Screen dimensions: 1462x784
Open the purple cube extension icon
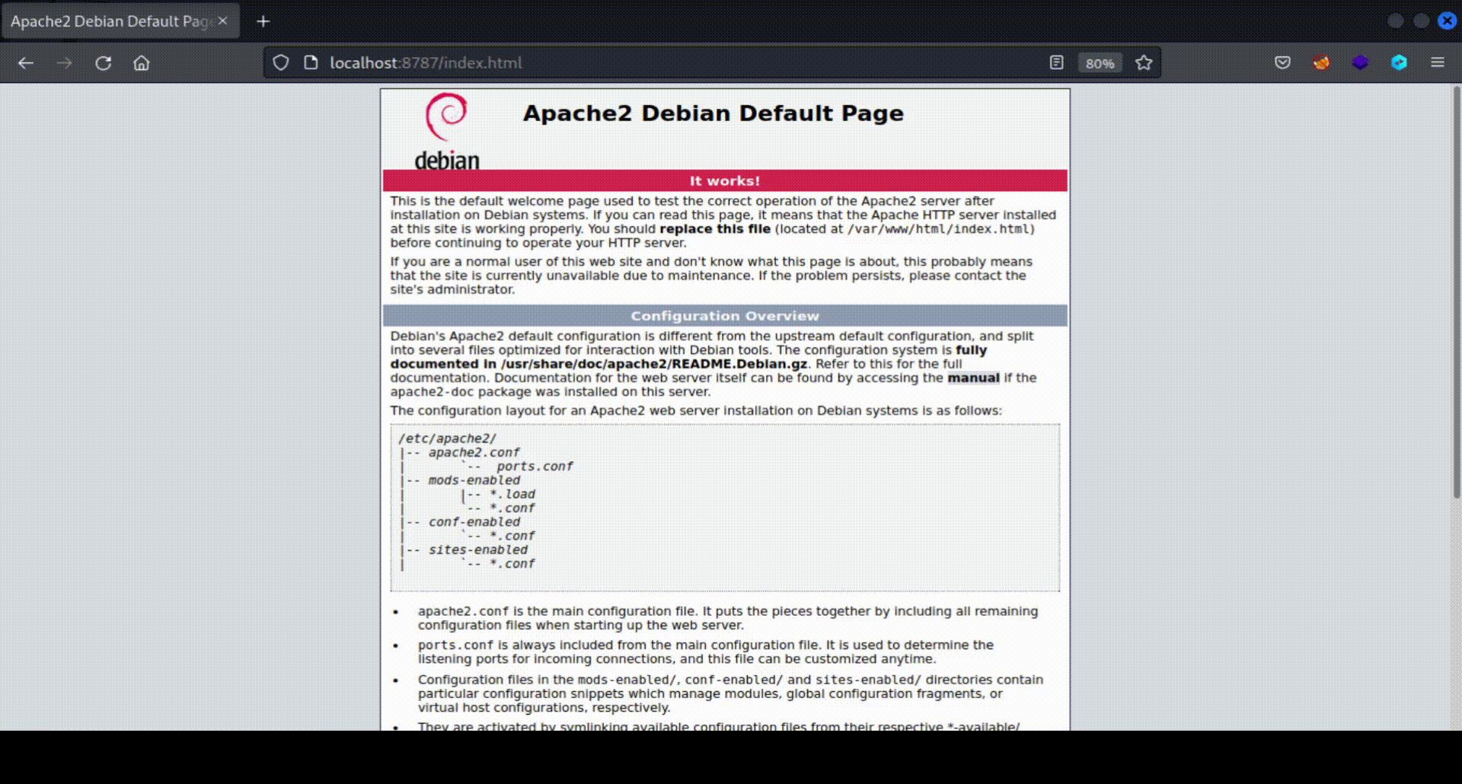[1360, 63]
